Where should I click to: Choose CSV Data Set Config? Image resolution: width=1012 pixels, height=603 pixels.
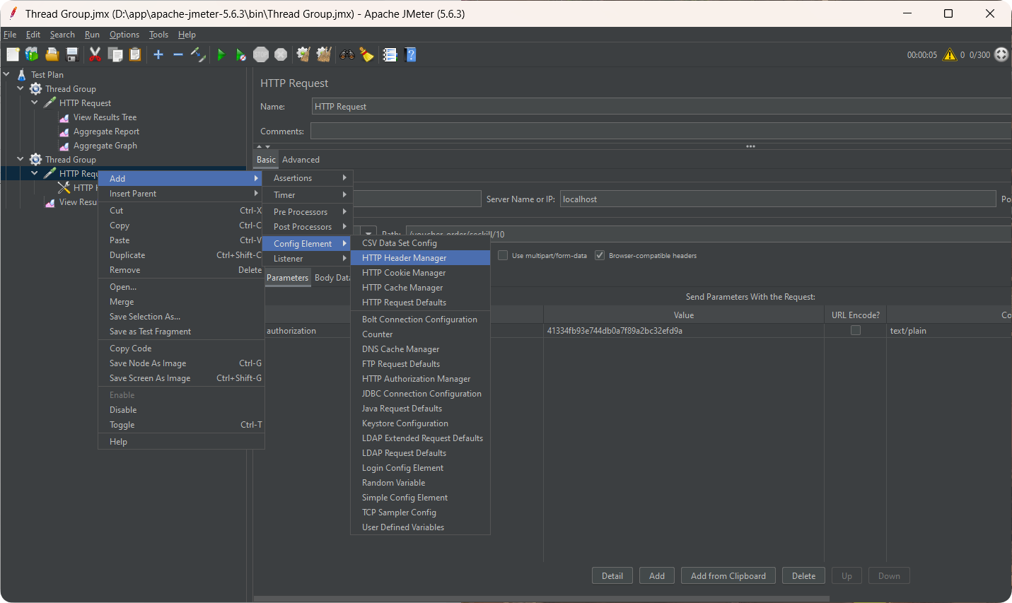420,243
